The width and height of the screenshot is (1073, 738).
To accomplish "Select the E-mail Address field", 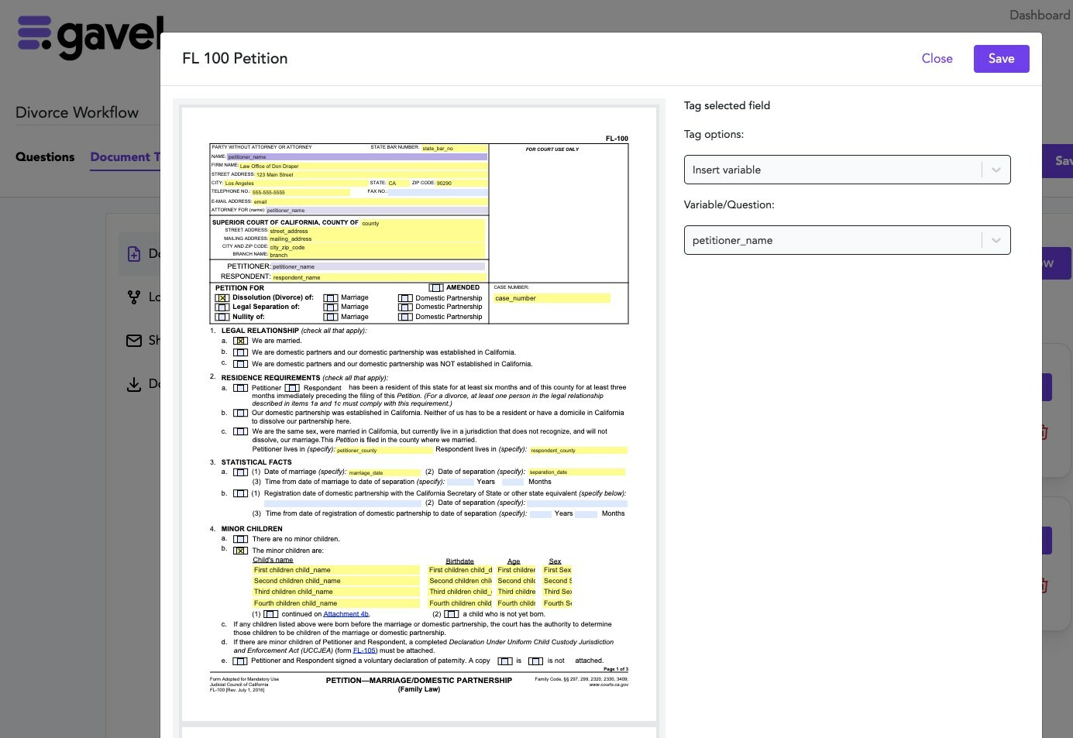I will (x=370, y=201).
